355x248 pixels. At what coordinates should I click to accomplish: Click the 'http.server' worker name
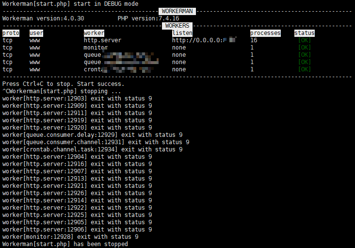tap(102, 40)
